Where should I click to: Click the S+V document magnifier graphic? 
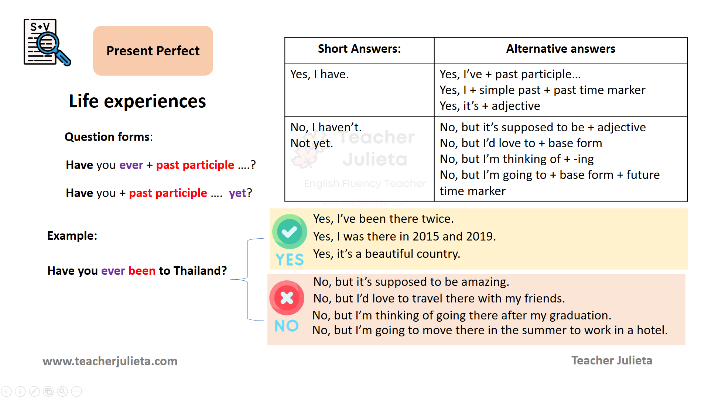tap(47, 42)
